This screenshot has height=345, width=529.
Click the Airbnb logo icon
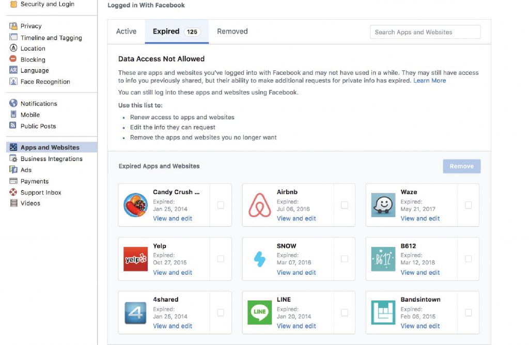(259, 205)
